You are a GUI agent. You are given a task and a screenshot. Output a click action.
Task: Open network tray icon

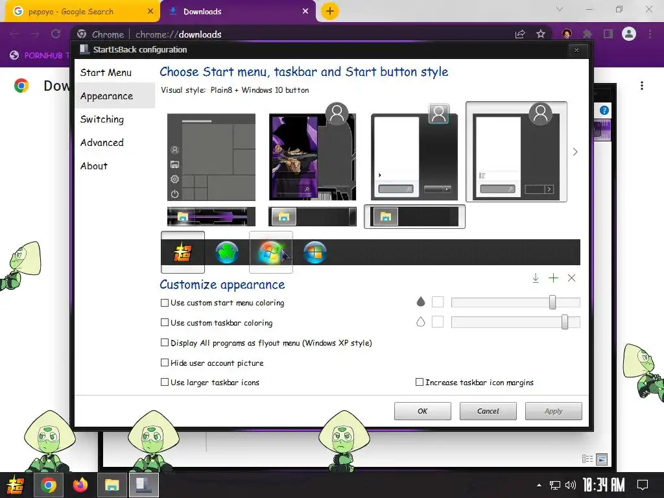555,485
